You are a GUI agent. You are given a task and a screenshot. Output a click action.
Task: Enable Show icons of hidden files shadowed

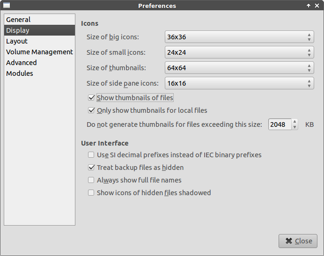91,192
